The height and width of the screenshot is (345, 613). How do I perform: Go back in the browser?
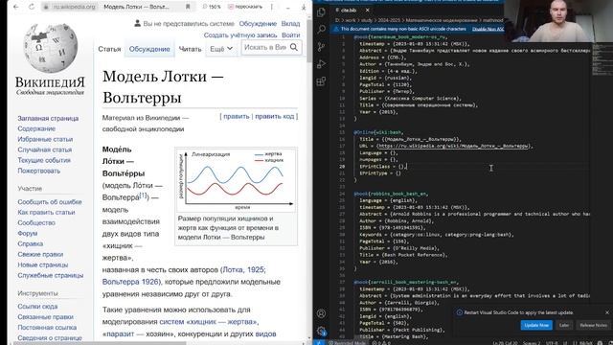tap(15, 7)
